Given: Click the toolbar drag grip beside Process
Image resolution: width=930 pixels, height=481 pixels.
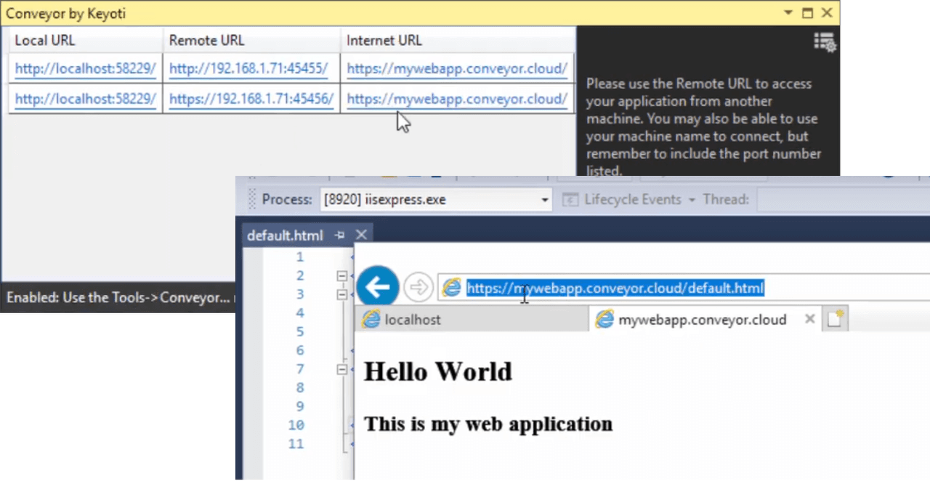Looking at the screenshot, I should [x=252, y=200].
